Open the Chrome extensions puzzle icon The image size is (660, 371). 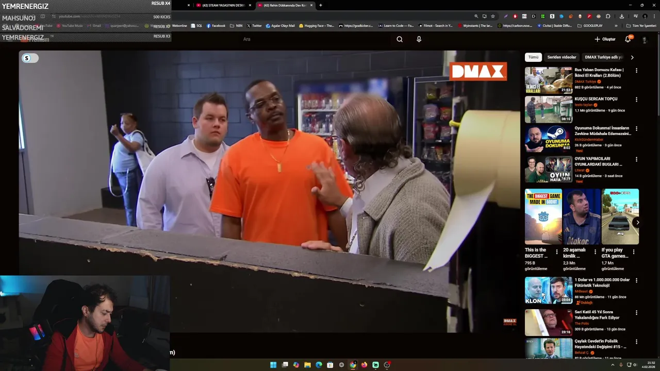608,16
